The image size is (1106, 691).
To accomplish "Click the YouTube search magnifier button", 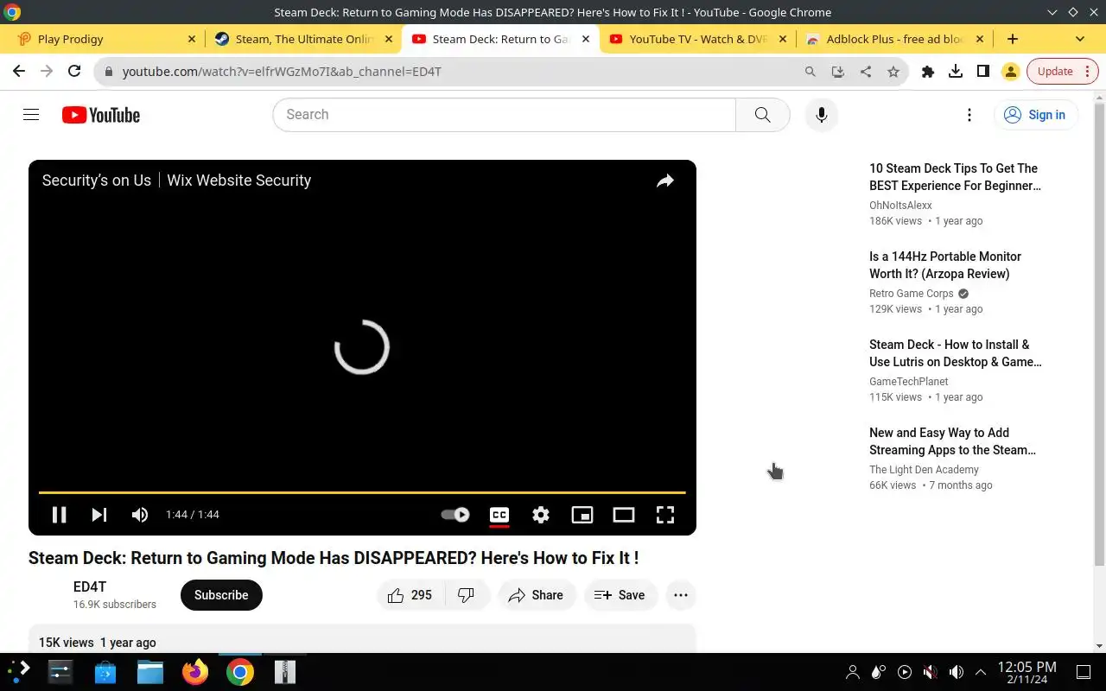I will pyautogui.click(x=762, y=115).
